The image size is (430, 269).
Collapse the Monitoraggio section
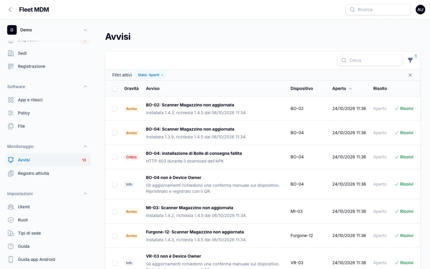85,146
